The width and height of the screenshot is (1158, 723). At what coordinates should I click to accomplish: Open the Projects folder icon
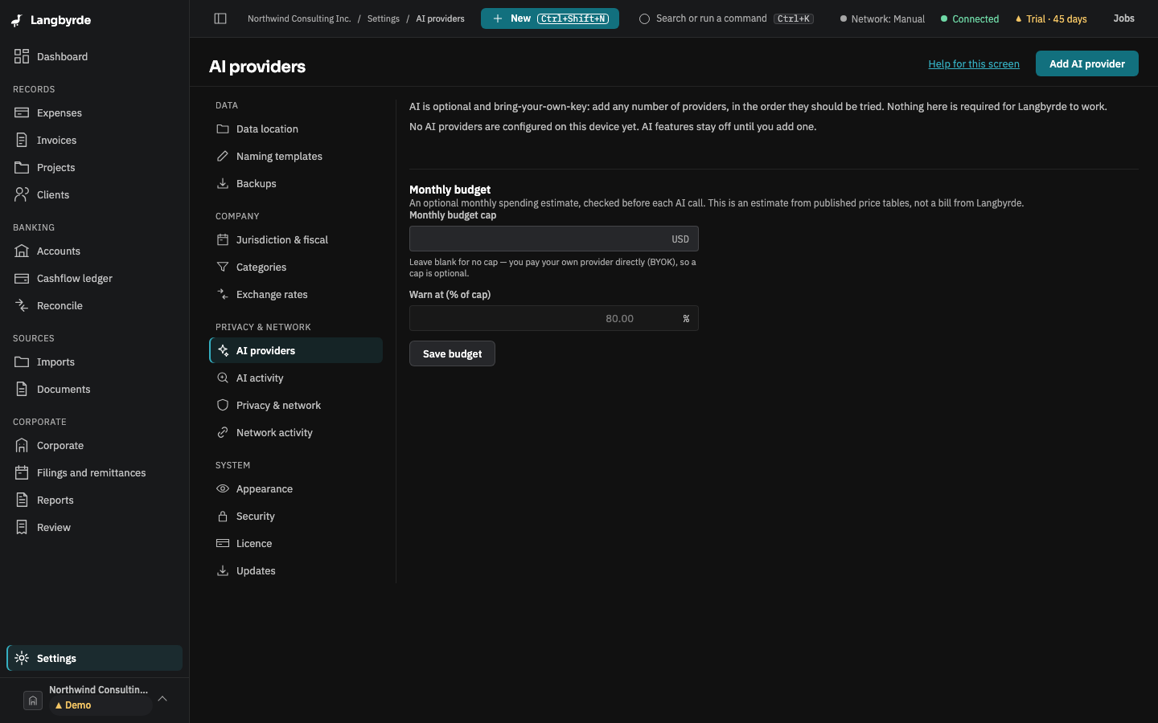[x=22, y=167]
